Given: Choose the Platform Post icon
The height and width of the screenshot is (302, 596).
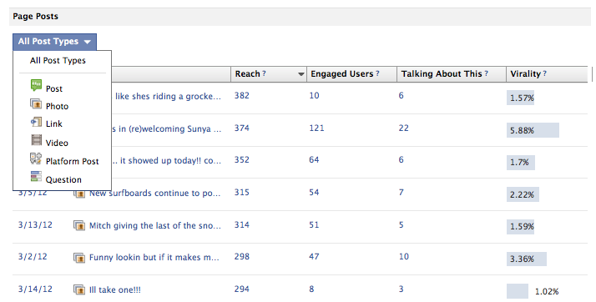Looking at the screenshot, I should click(36, 159).
